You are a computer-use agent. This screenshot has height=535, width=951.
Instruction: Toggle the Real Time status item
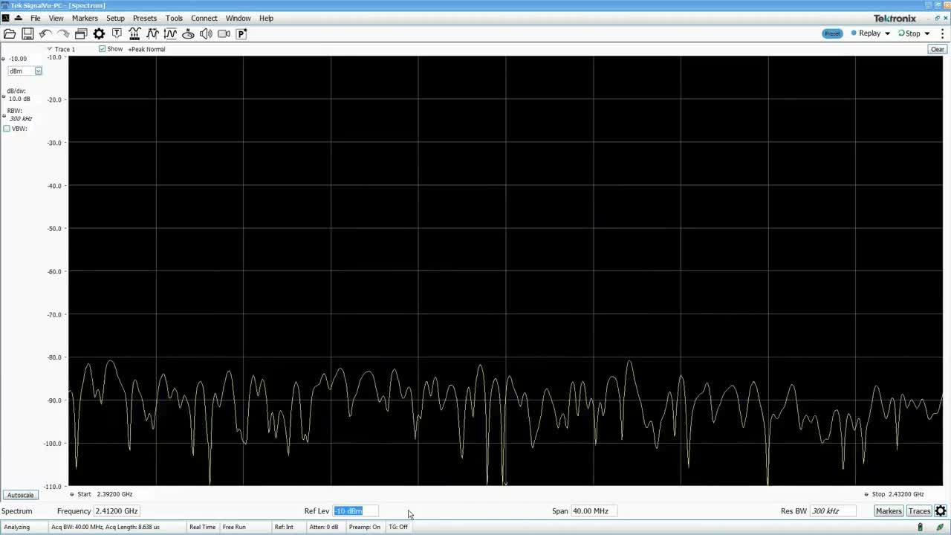coord(202,527)
